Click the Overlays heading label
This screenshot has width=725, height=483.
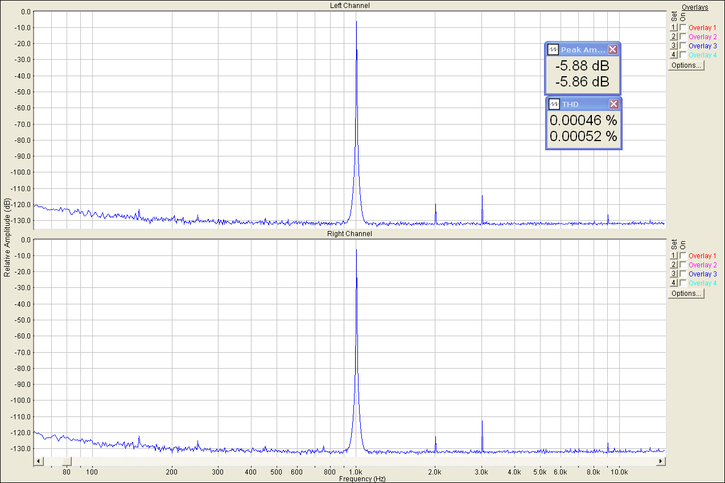[x=695, y=7]
